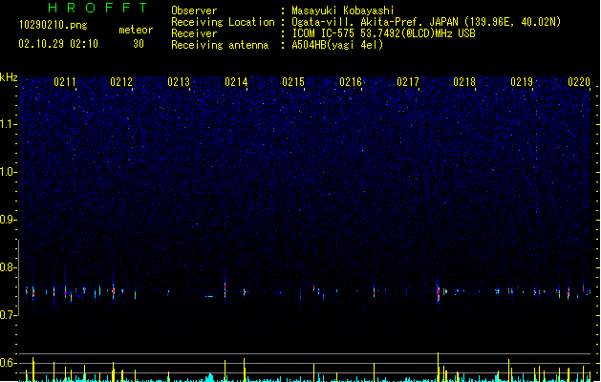Viewport: 601px width, 382px height.
Task: Click the meteor count 30
Action: (139, 44)
